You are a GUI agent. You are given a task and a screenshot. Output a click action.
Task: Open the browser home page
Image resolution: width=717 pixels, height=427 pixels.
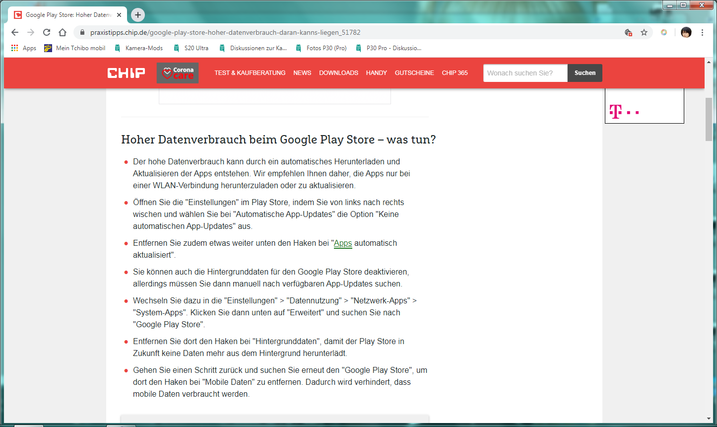tap(63, 32)
